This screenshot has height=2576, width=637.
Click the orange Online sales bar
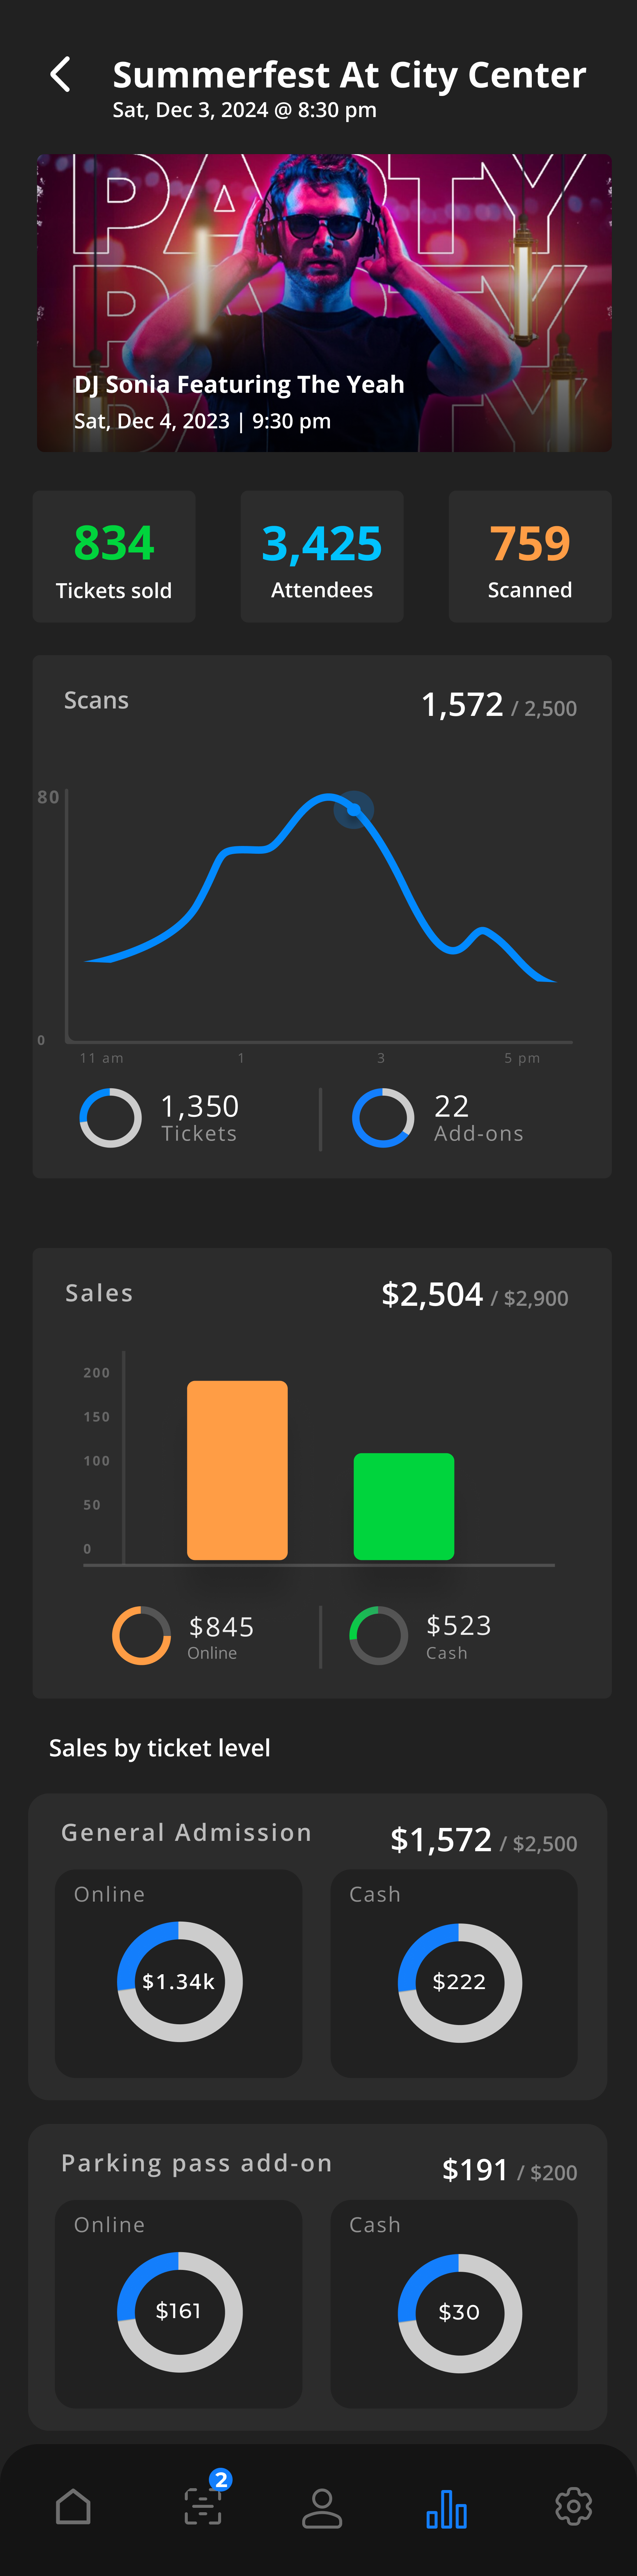pyautogui.click(x=237, y=1470)
